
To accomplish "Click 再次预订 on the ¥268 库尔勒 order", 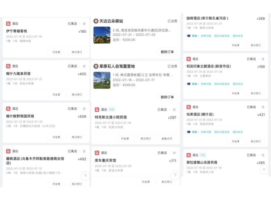I will click(x=256, y=45).
